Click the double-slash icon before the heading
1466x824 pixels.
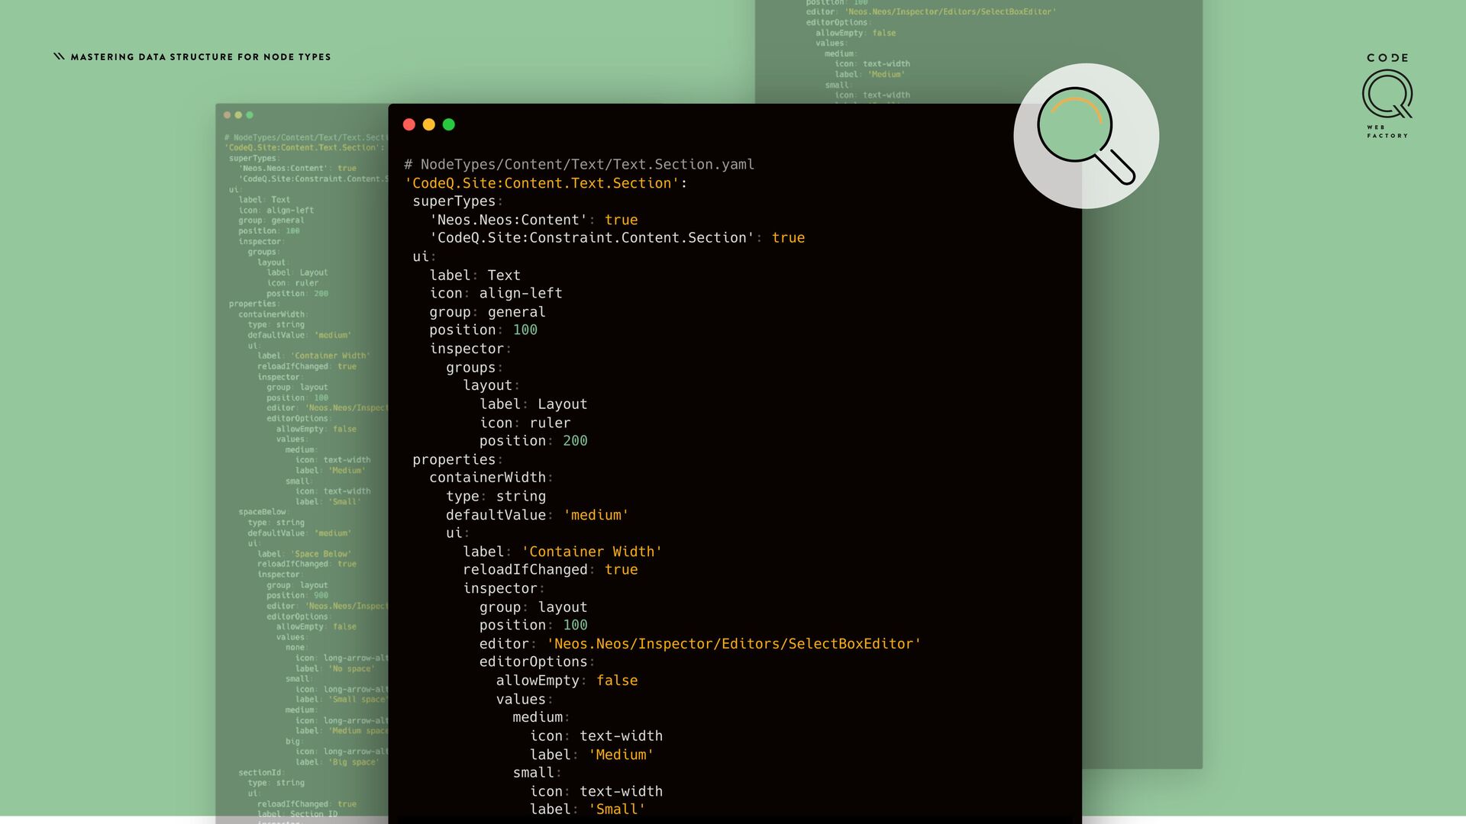pos(59,56)
